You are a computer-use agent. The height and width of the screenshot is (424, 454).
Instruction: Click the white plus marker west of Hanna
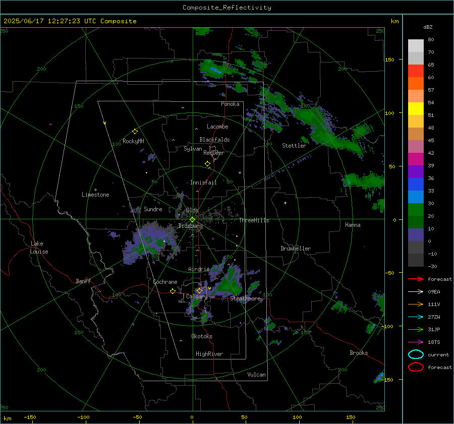(285, 203)
